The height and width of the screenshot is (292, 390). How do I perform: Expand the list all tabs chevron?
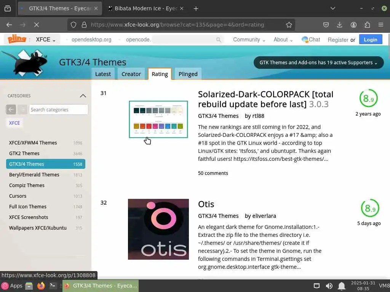[x=333, y=8]
